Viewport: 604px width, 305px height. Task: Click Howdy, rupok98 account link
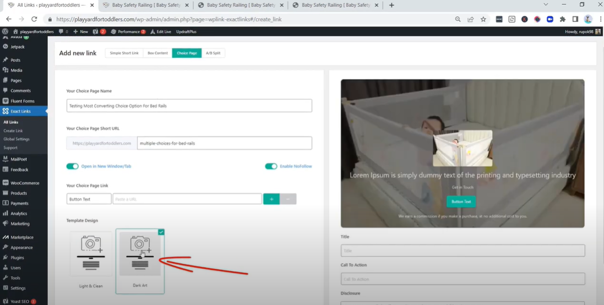click(x=583, y=31)
